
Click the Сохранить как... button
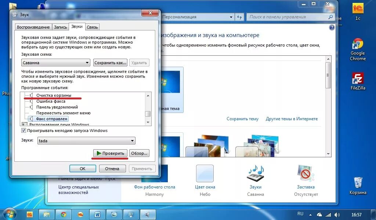tap(110, 63)
